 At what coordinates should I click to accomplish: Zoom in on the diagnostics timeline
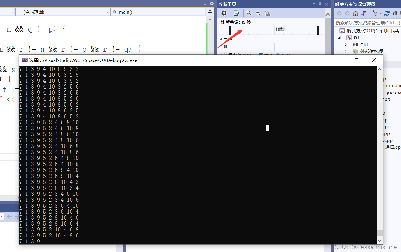(x=249, y=13)
